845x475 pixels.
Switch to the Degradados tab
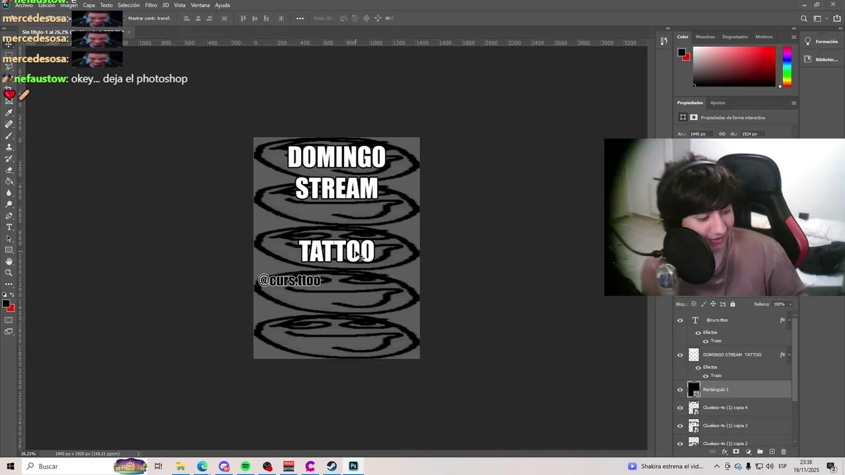[735, 37]
